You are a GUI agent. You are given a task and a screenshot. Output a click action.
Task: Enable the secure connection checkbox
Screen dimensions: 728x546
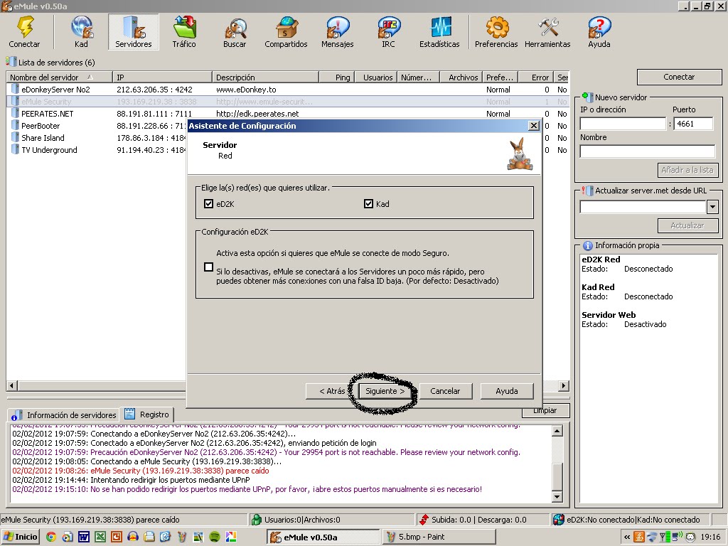[x=208, y=267]
